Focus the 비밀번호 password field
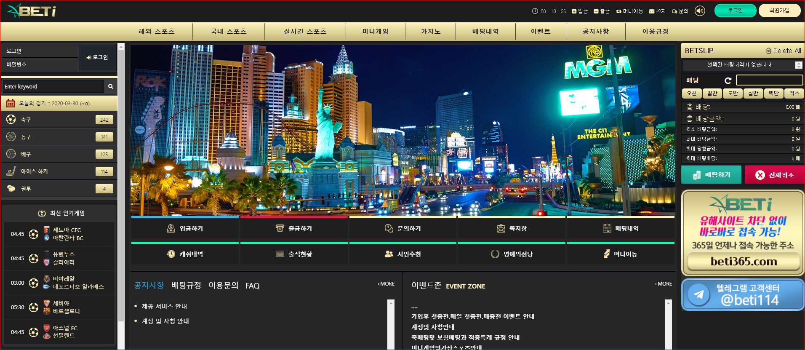 [40, 64]
